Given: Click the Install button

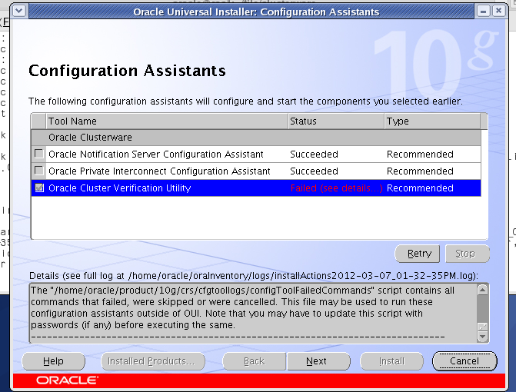Looking at the screenshot, I should pyautogui.click(x=391, y=361).
